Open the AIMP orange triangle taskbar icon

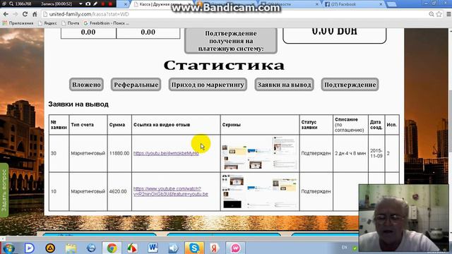click(x=50, y=248)
